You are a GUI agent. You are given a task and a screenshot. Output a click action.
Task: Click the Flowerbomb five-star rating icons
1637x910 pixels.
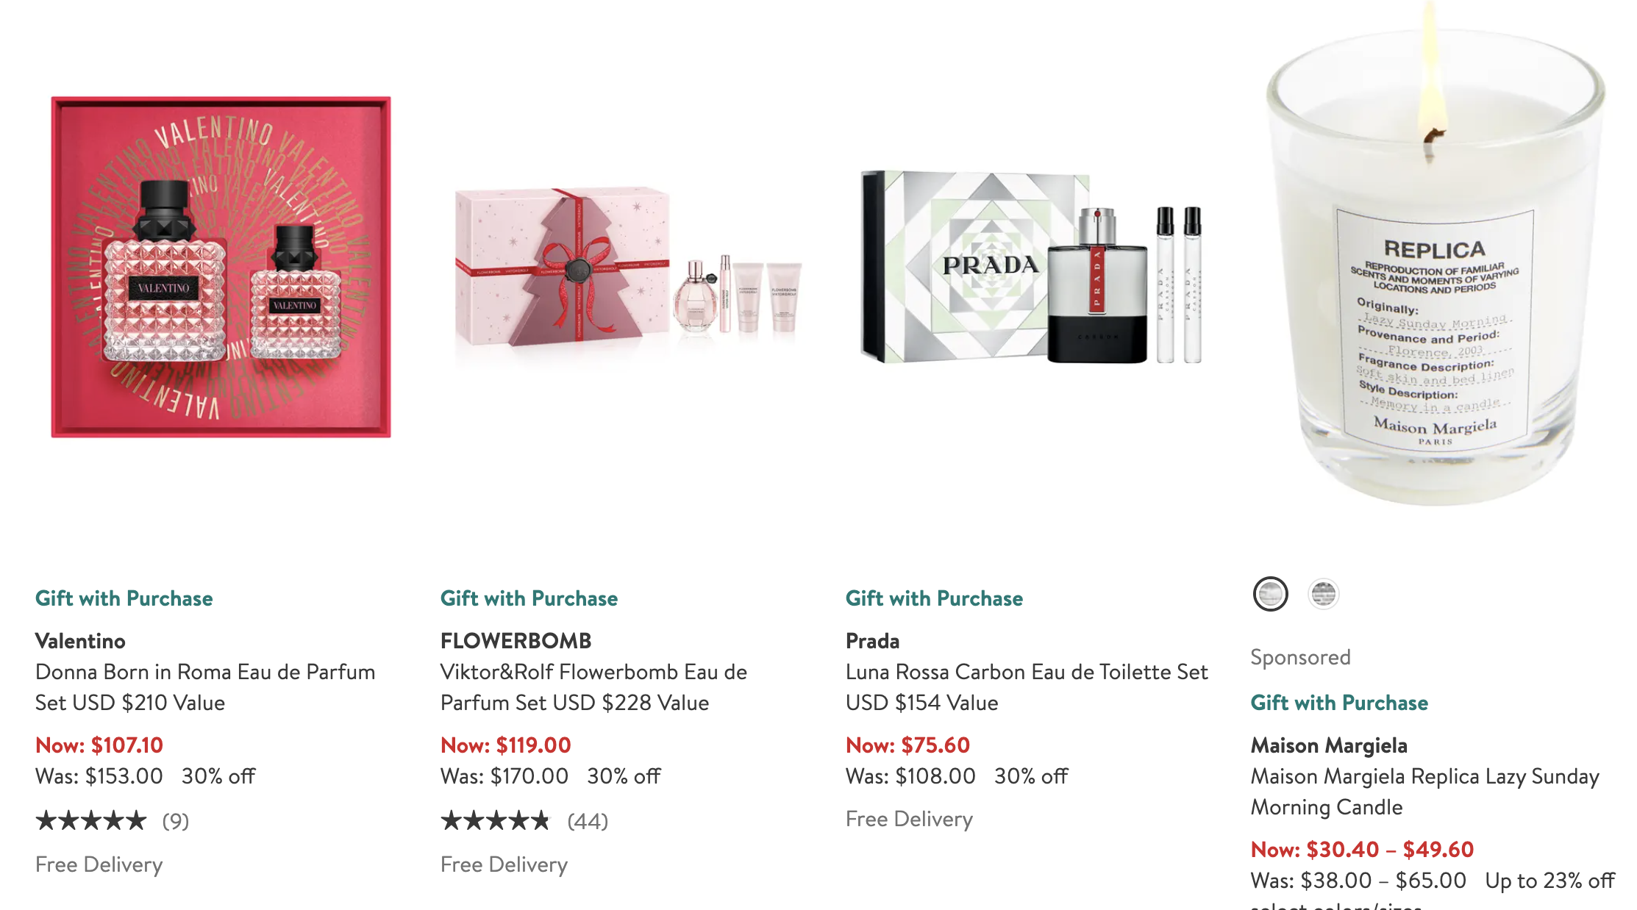[496, 820]
